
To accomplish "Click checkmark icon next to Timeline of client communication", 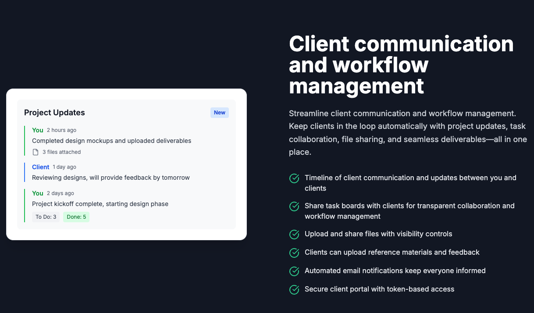I will coord(294,178).
